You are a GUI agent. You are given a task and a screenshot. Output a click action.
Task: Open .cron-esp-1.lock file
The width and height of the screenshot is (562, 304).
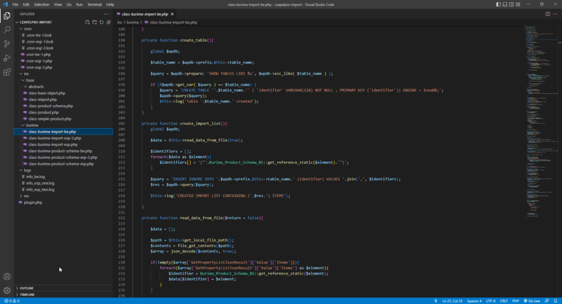64,42
